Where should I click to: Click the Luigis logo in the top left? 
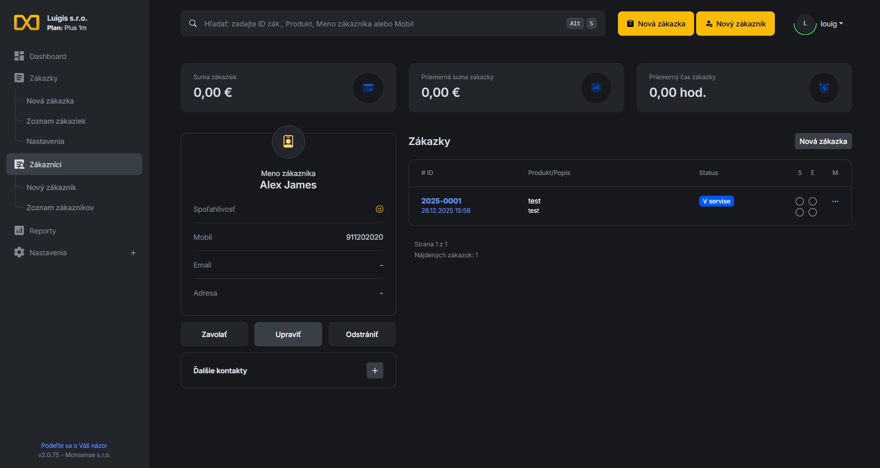tap(27, 22)
